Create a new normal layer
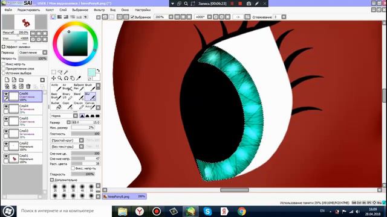387x217 pixels. click(x=7, y=80)
